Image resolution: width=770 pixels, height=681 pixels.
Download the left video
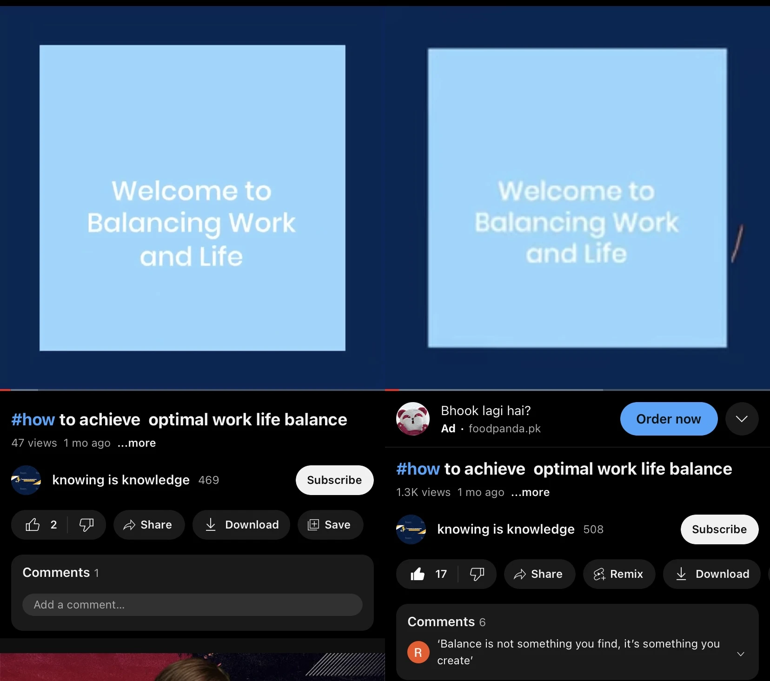pos(241,525)
